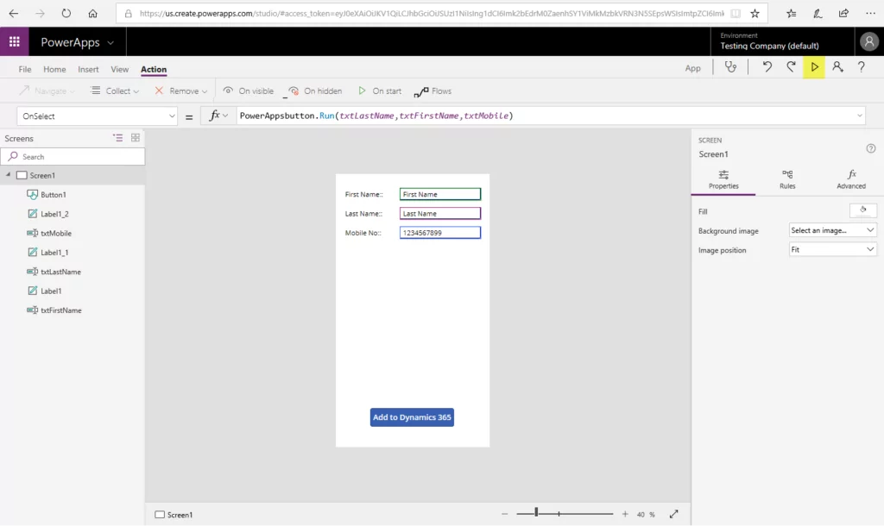This screenshot has width=884, height=526.
Task: Open the App checker stethoscope icon
Action: pyautogui.click(x=730, y=67)
